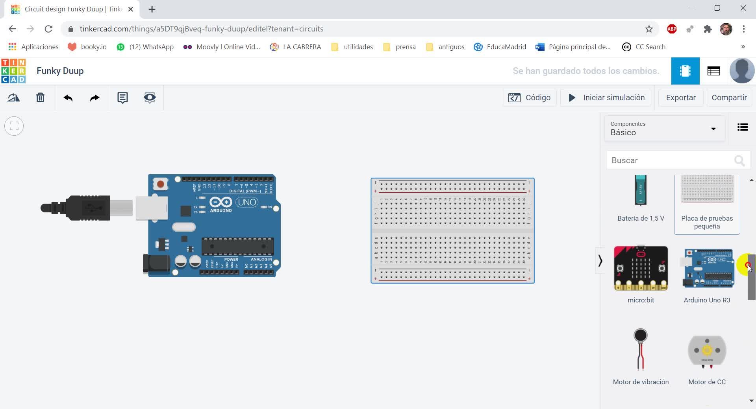Toggle notes visibility eye icon
This screenshot has width=756, height=409.
coord(150,98)
